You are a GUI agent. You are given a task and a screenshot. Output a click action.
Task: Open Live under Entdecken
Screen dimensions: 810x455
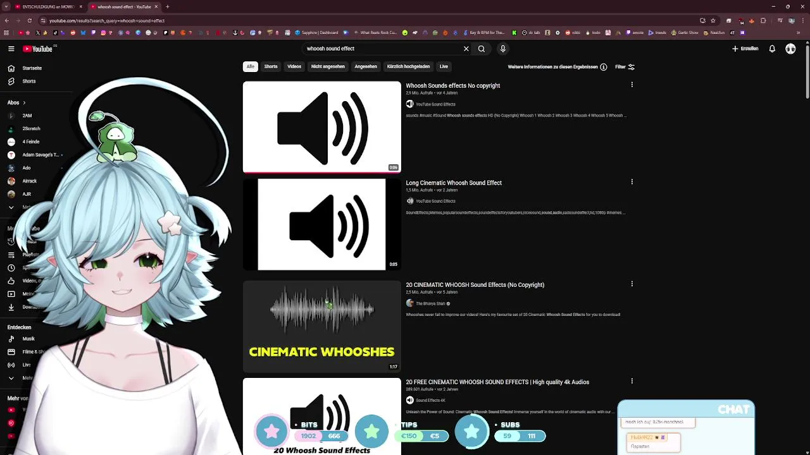19,365
